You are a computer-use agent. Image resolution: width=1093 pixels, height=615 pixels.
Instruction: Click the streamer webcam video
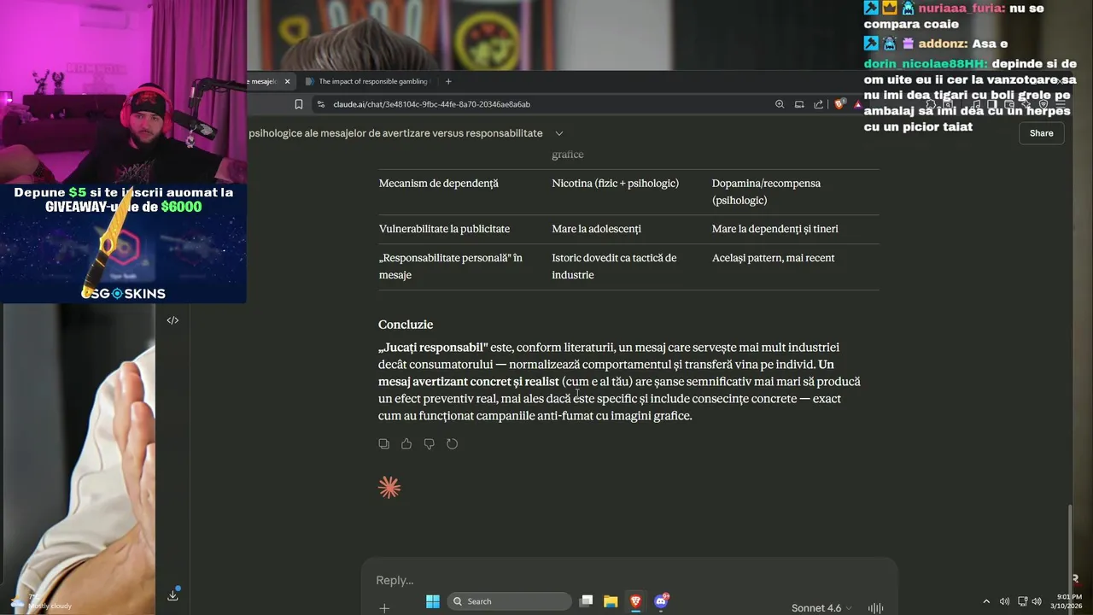click(x=123, y=92)
